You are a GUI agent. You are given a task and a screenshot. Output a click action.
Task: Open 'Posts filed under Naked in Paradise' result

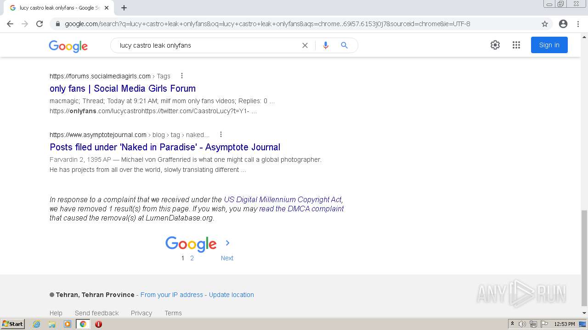pos(165,147)
